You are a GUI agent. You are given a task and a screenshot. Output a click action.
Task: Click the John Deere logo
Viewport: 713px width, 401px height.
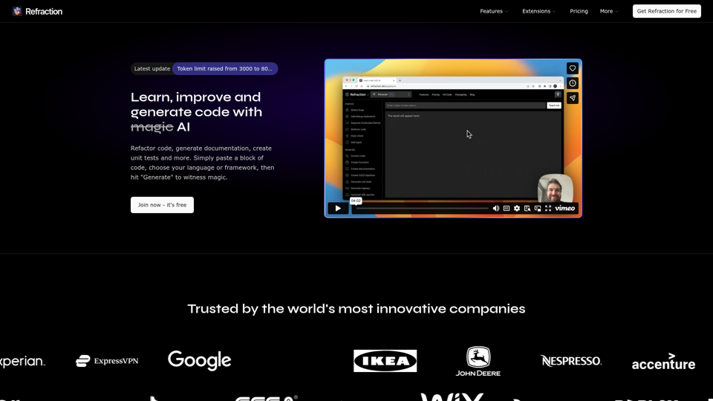click(x=478, y=362)
